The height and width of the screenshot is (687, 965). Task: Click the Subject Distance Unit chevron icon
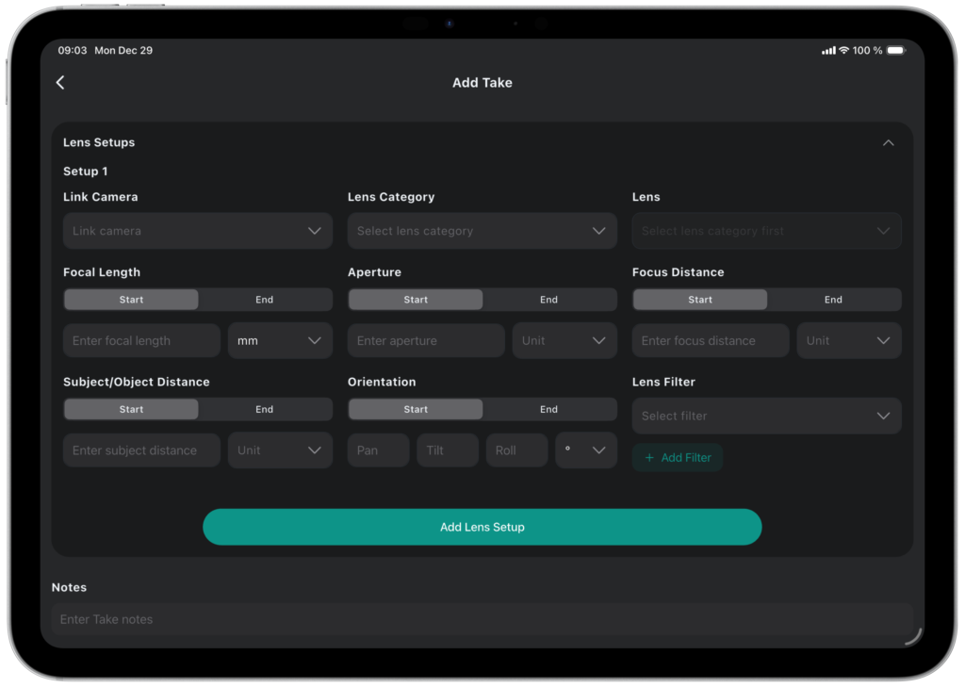pos(315,450)
